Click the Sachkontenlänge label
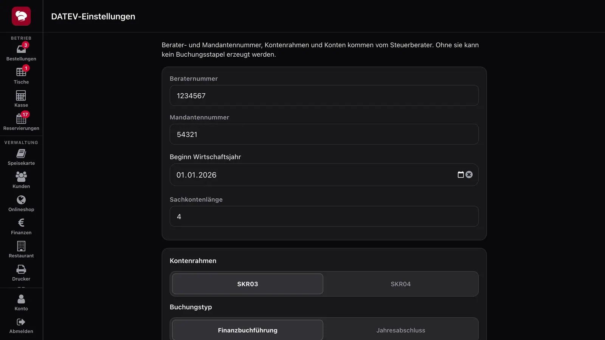Image resolution: width=605 pixels, height=340 pixels. [196, 199]
